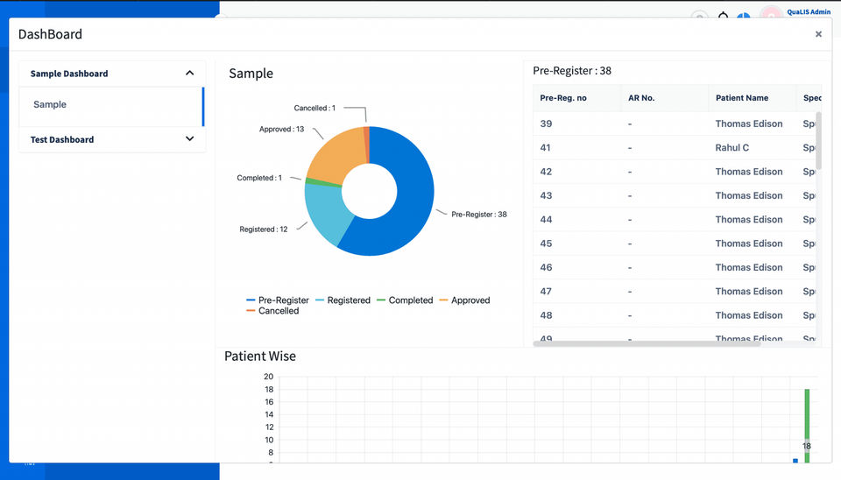
Task: Click the QuaLIS Admin user name
Action: [x=809, y=11]
